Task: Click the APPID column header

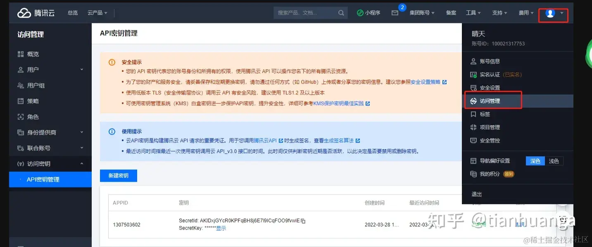Action: [x=121, y=203]
